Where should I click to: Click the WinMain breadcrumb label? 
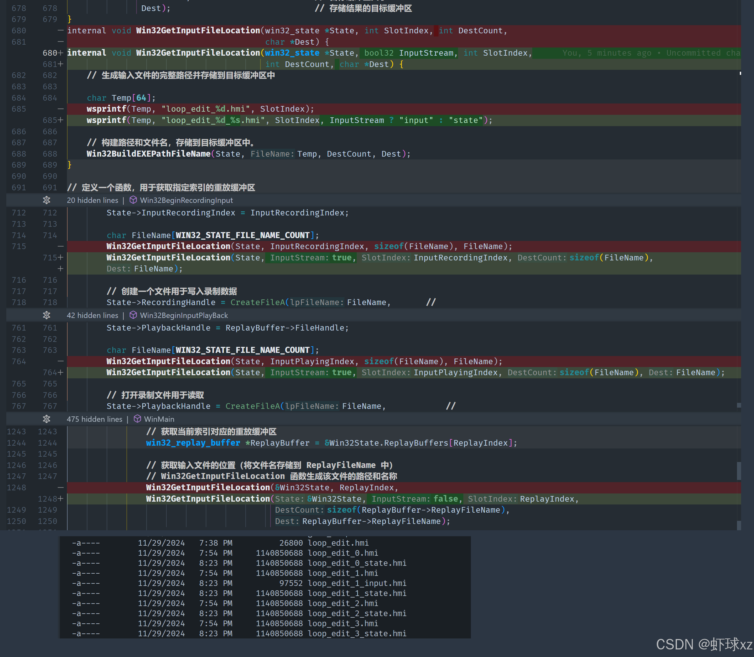159,419
